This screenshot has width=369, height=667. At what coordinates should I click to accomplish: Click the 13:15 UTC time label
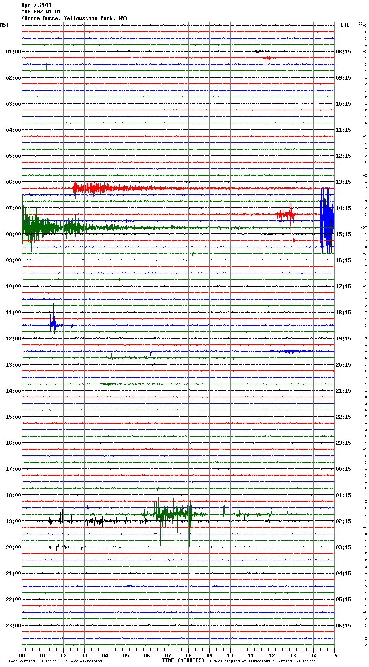coord(343,182)
